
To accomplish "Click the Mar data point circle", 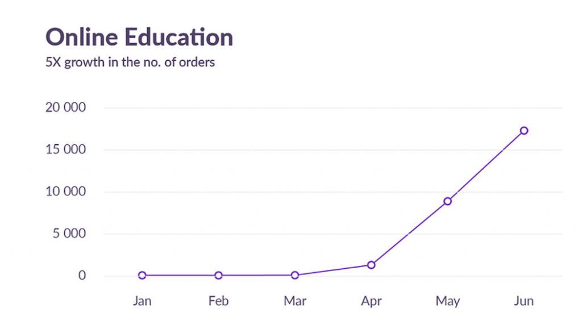I will click(295, 276).
